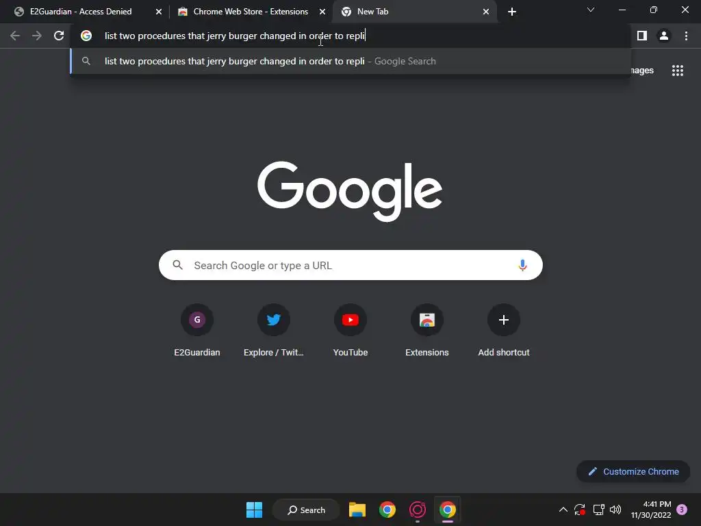Viewport: 701px width, 526px height.
Task: Open the YouTube shortcut tile
Action: (x=350, y=330)
